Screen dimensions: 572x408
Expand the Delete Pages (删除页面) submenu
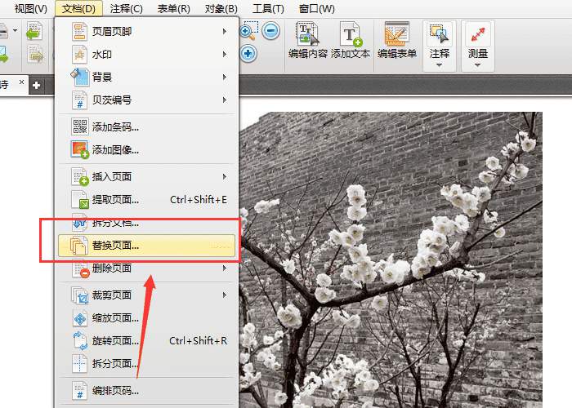click(146, 268)
